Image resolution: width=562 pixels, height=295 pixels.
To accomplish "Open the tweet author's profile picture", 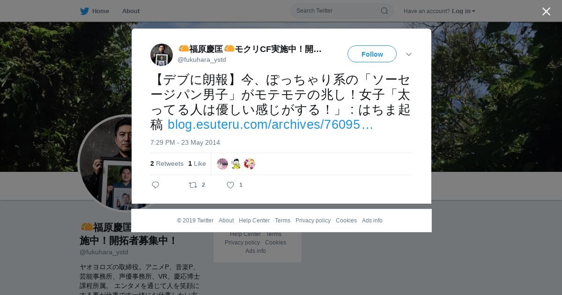I will (162, 55).
